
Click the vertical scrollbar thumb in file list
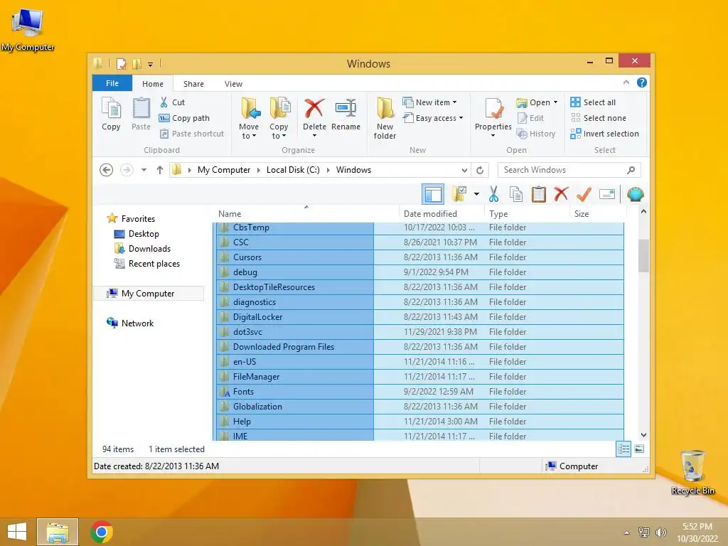click(x=643, y=255)
